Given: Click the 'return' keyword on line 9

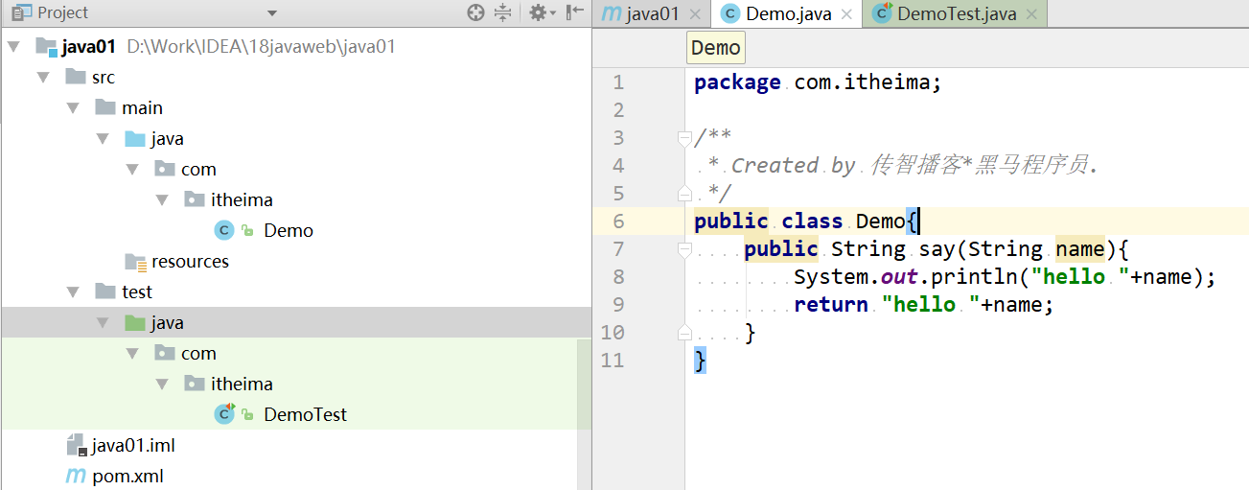Looking at the screenshot, I should (831, 305).
